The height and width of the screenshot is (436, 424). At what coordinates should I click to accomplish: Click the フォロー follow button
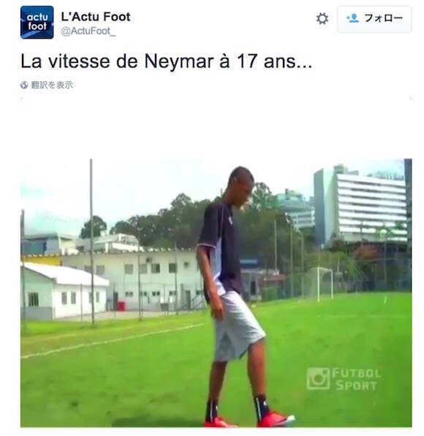pos(374,19)
